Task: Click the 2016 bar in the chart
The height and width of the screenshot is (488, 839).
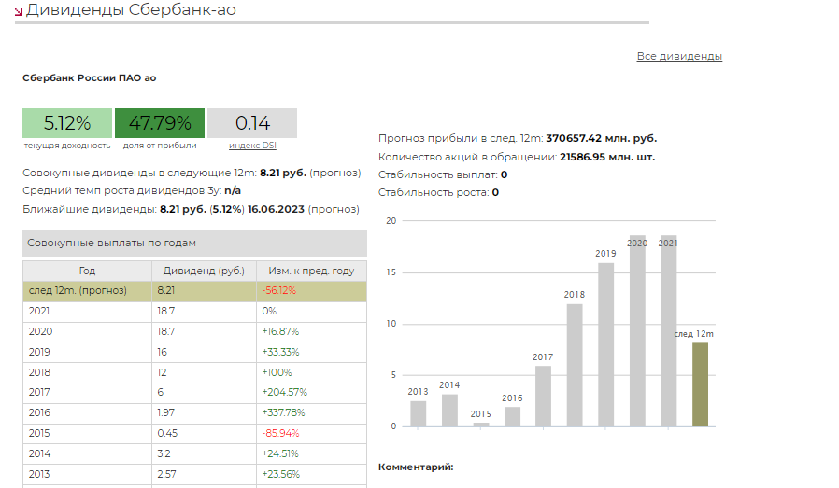Action: coord(512,417)
